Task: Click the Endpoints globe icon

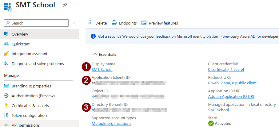Action: pyautogui.click(x=114, y=23)
